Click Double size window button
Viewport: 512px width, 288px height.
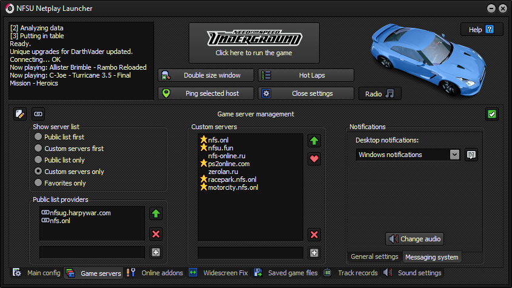[x=206, y=75]
